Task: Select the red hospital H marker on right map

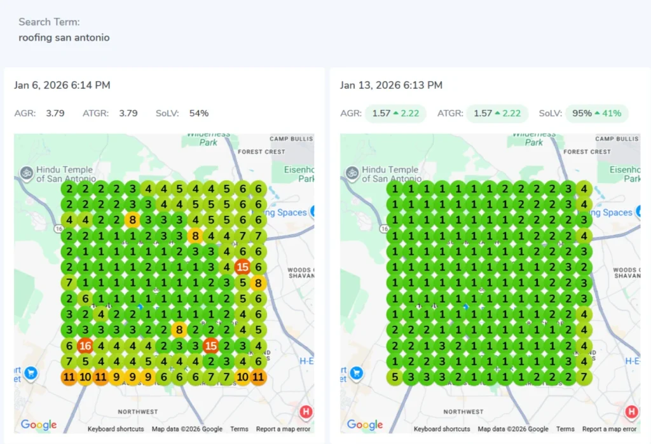Action: pyautogui.click(x=633, y=412)
